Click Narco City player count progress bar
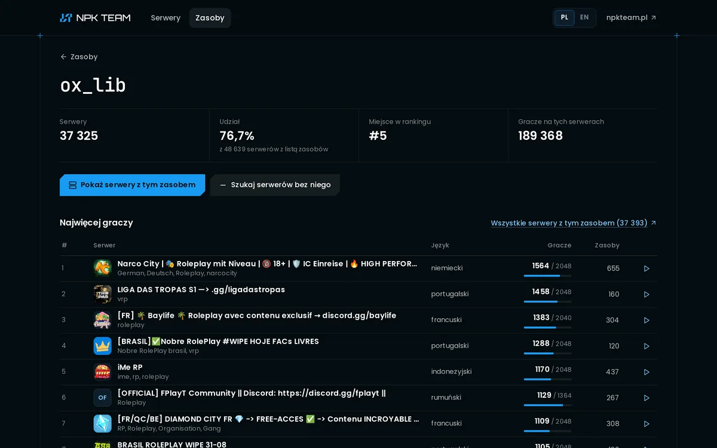Image resolution: width=717 pixels, height=448 pixels. coord(547,276)
